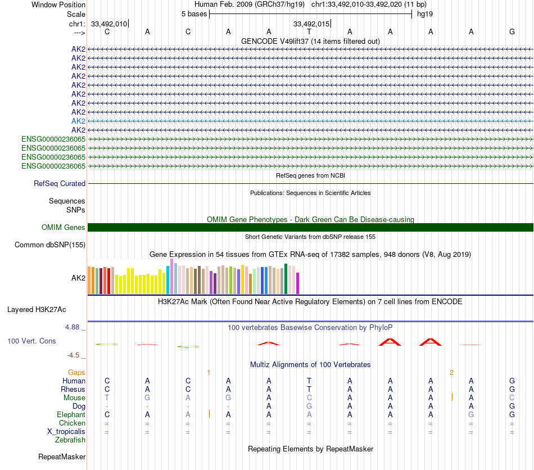Open Repeating Elements by RepeatMasker title
The width and height of the screenshot is (534, 470).
click(310, 449)
